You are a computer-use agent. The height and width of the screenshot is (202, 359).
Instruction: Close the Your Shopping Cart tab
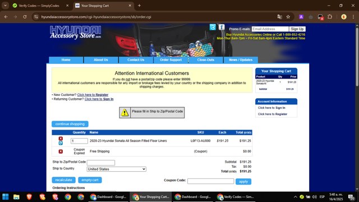coord(130,6)
